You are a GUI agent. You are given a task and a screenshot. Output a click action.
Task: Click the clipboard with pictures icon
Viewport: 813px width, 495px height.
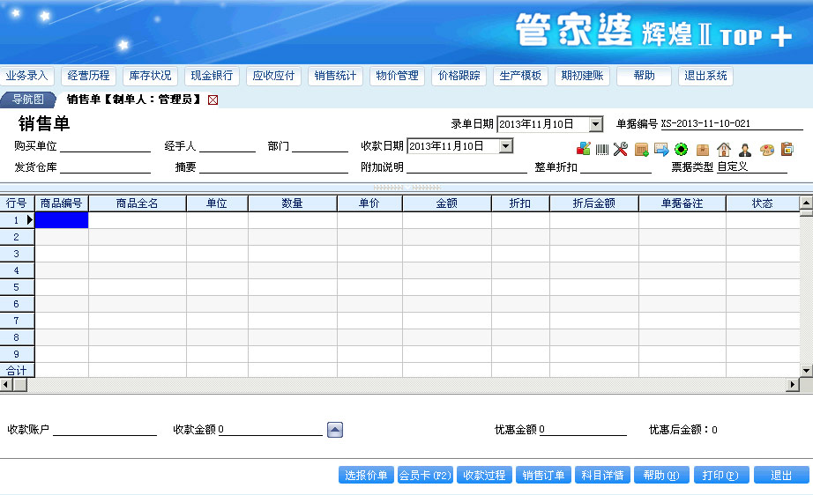(787, 149)
